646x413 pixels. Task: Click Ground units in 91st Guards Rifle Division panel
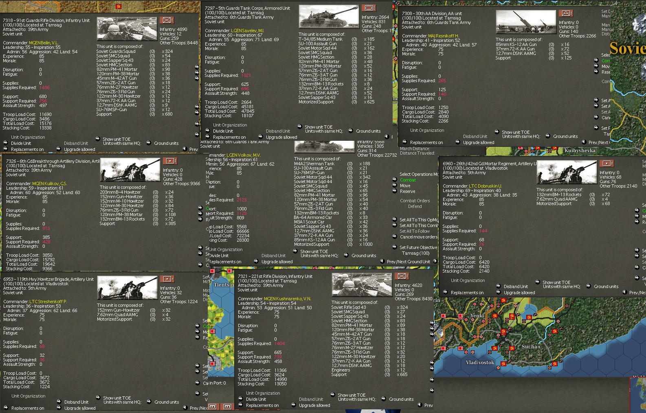tap(166, 143)
